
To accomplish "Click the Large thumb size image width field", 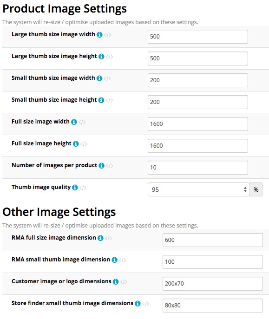I will [x=198, y=37].
